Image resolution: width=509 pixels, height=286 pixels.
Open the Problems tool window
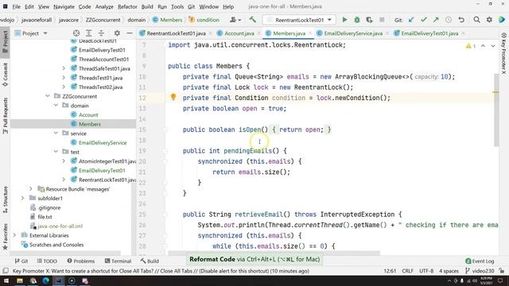pos(81,261)
